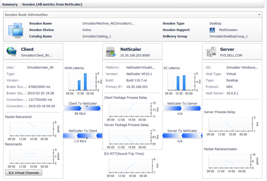Select the Server To NetScaler flow arrow
Image resolution: width=267 pixels, height=181 pixels.
[182, 136]
